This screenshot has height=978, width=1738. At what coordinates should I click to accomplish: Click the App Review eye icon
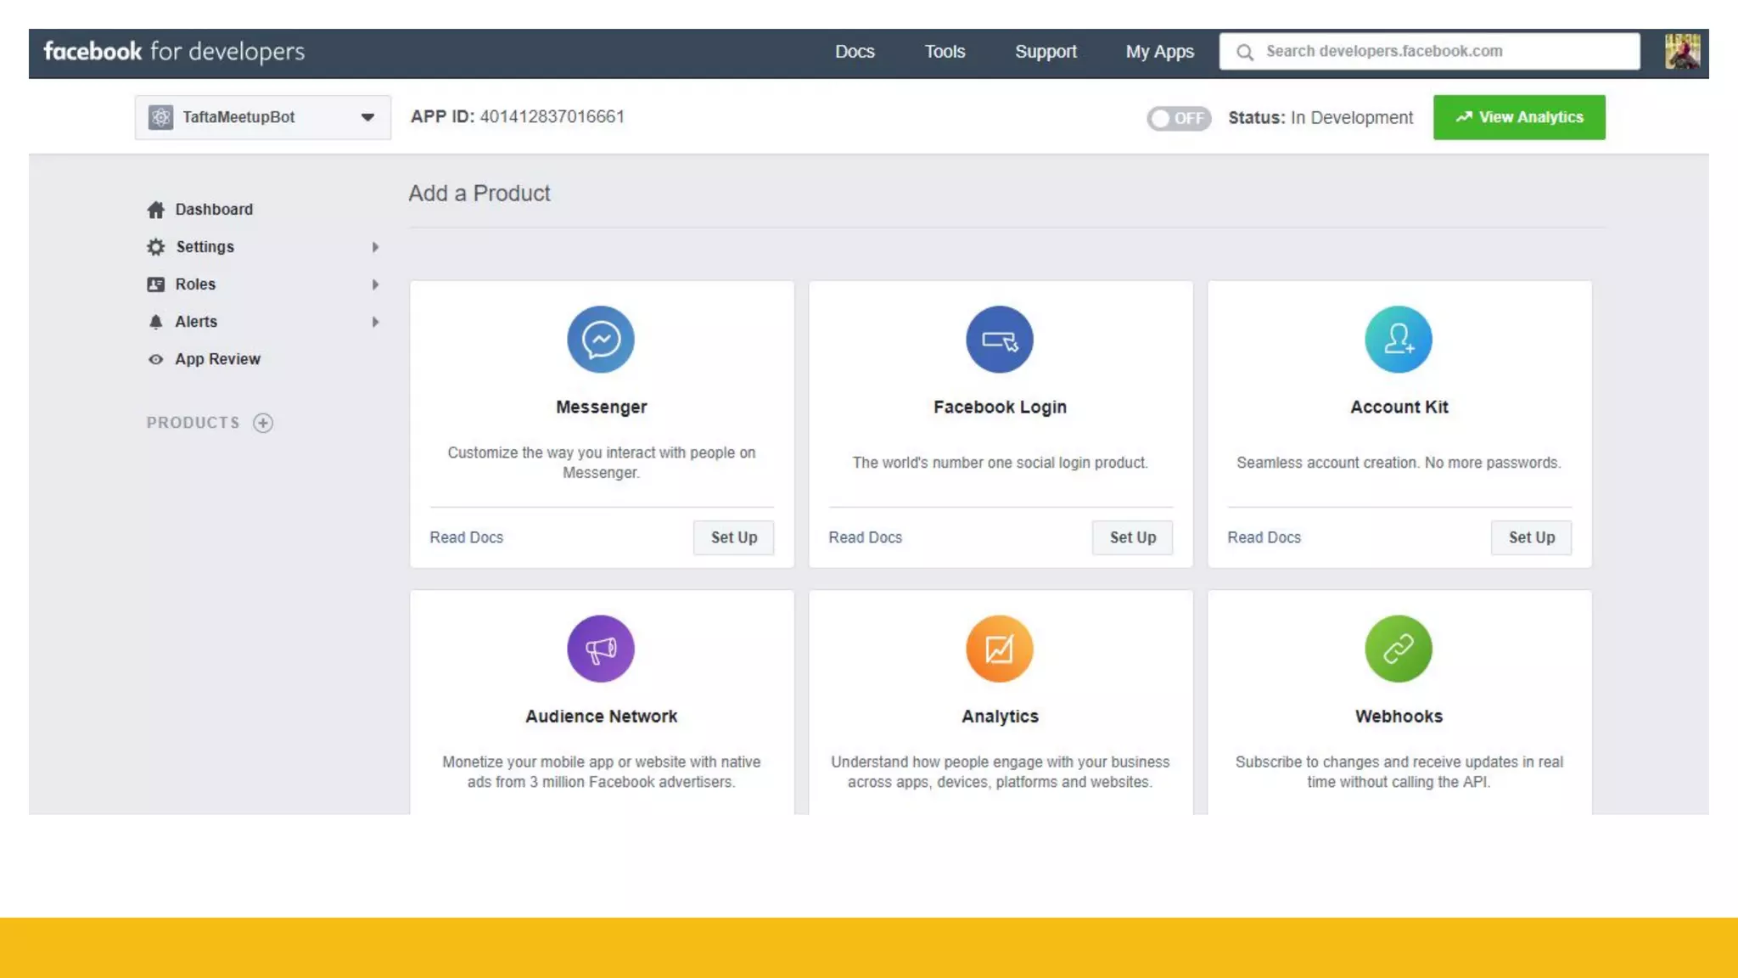click(155, 359)
